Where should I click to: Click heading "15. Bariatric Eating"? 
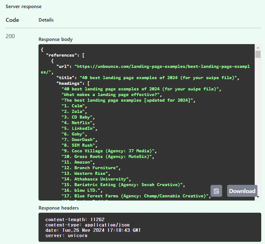pos(123,185)
